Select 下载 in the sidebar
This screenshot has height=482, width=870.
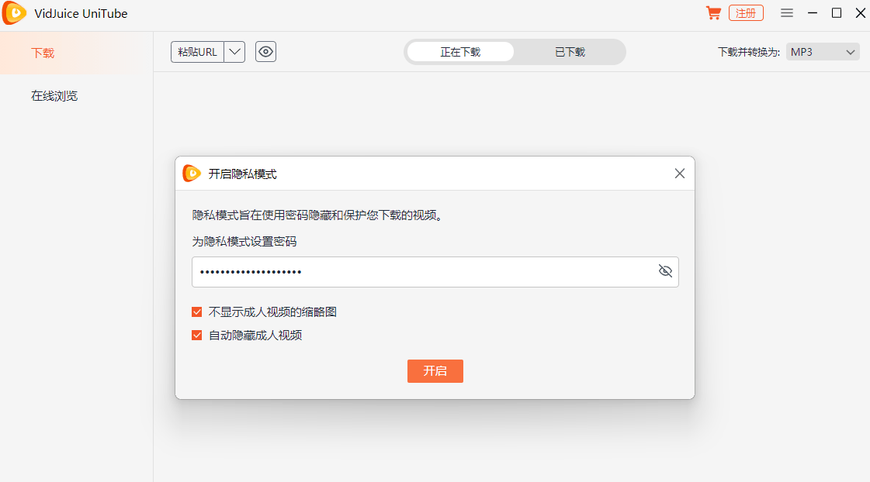pos(43,53)
